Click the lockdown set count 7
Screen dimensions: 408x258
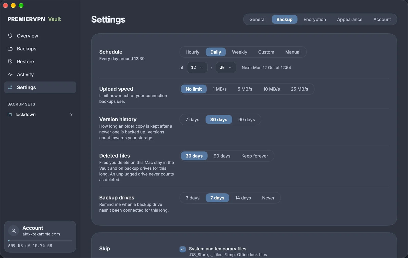click(x=71, y=114)
